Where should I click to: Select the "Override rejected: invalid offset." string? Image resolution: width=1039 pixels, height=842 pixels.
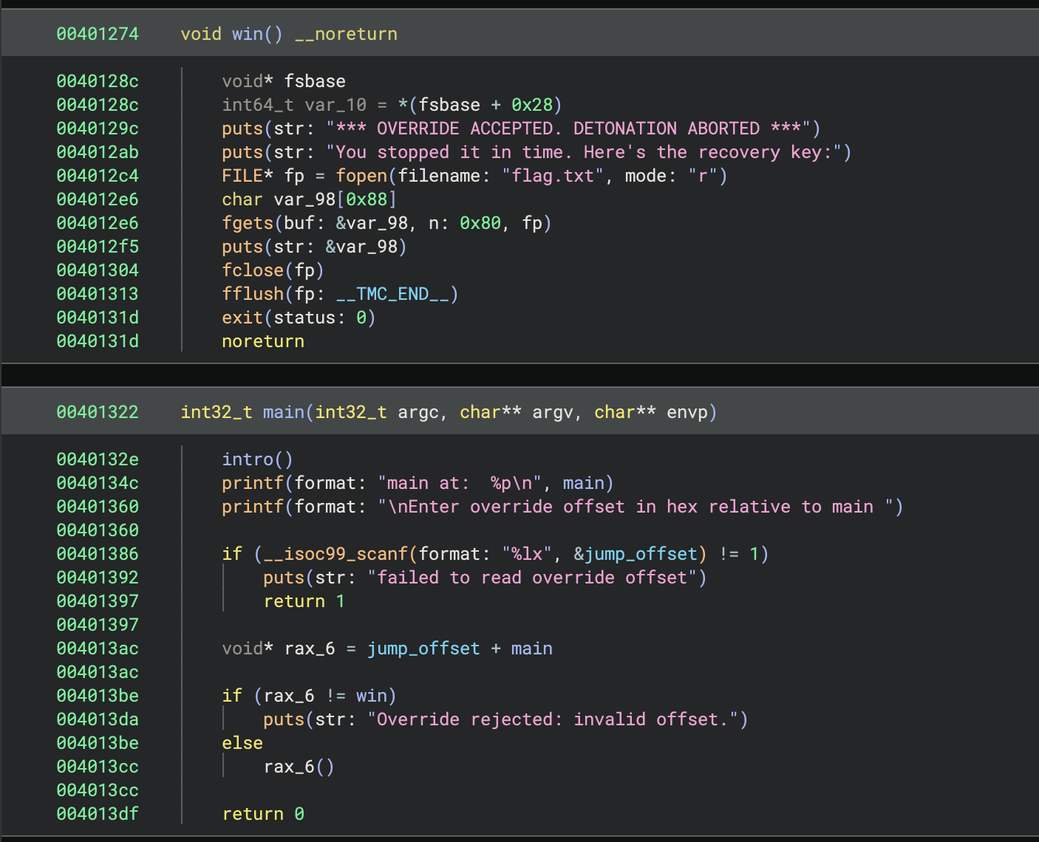pyautogui.click(x=557, y=719)
